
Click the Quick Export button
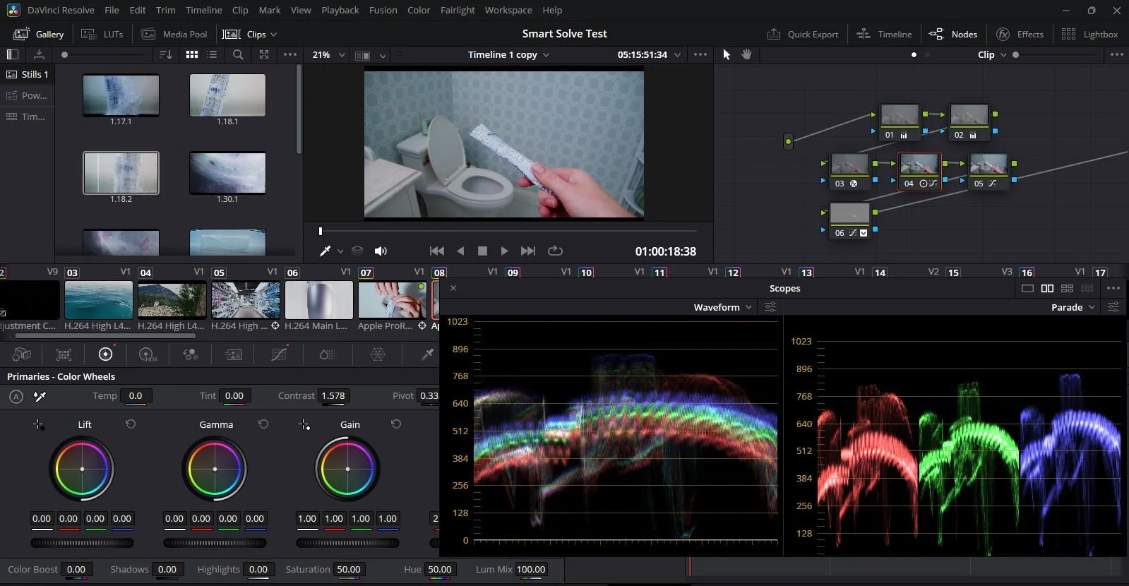(x=803, y=34)
